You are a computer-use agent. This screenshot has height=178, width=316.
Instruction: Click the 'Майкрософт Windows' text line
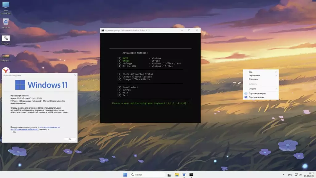19,96
